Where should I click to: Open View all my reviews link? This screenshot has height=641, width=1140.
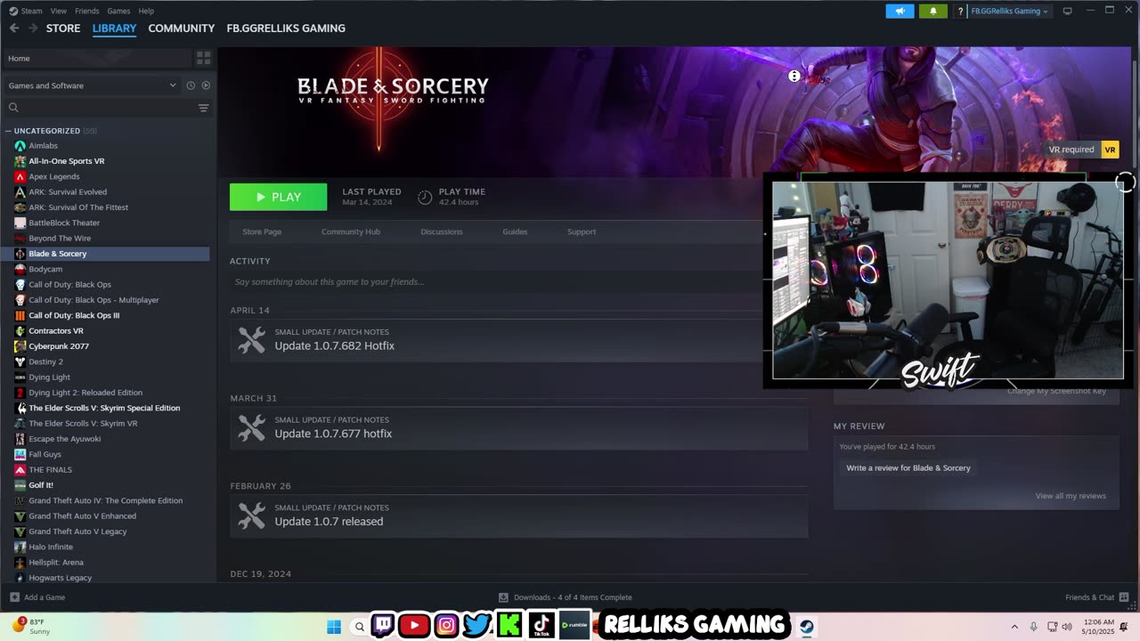click(1071, 496)
